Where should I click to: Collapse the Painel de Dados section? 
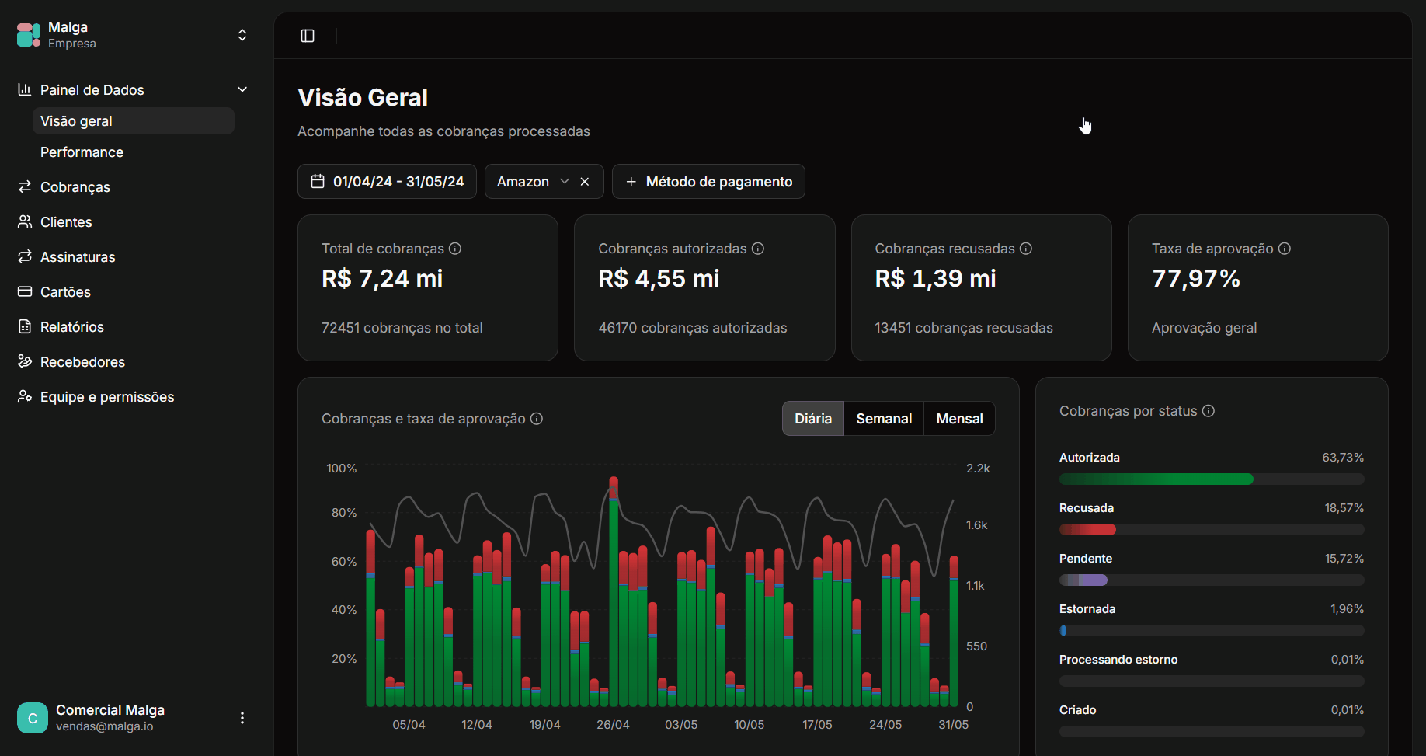pyautogui.click(x=242, y=89)
